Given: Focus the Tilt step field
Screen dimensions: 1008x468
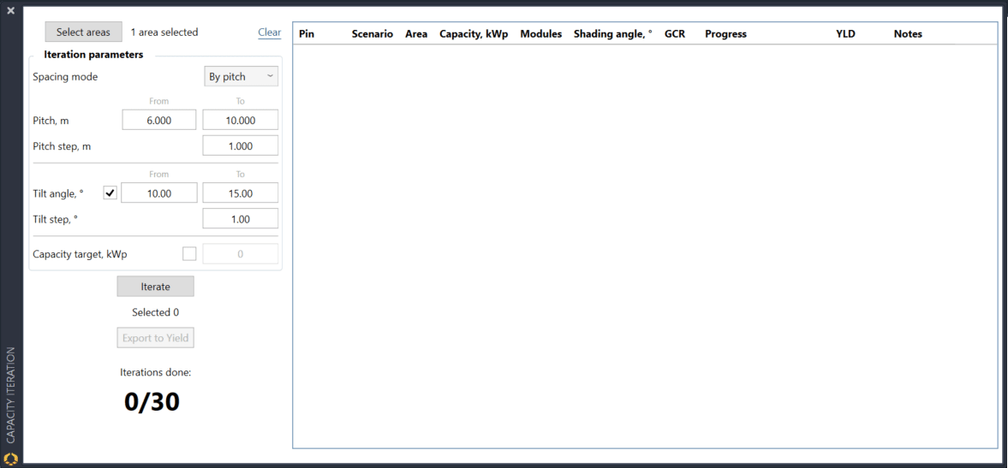Looking at the screenshot, I should (x=241, y=219).
